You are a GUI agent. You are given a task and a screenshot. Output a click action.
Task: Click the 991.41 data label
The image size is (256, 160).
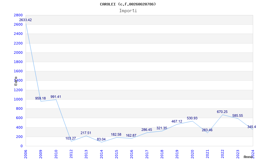click(56, 97)
